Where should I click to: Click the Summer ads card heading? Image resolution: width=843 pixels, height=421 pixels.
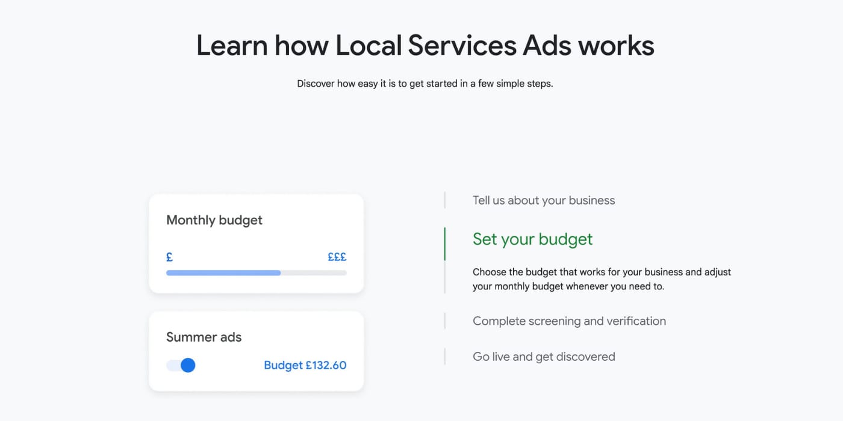[204, 337]
